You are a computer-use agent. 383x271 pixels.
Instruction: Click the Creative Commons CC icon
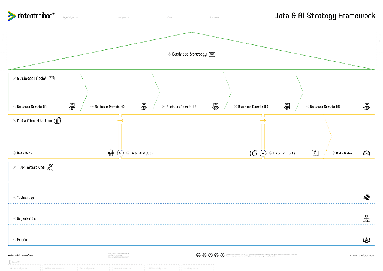tap(198, 255)
